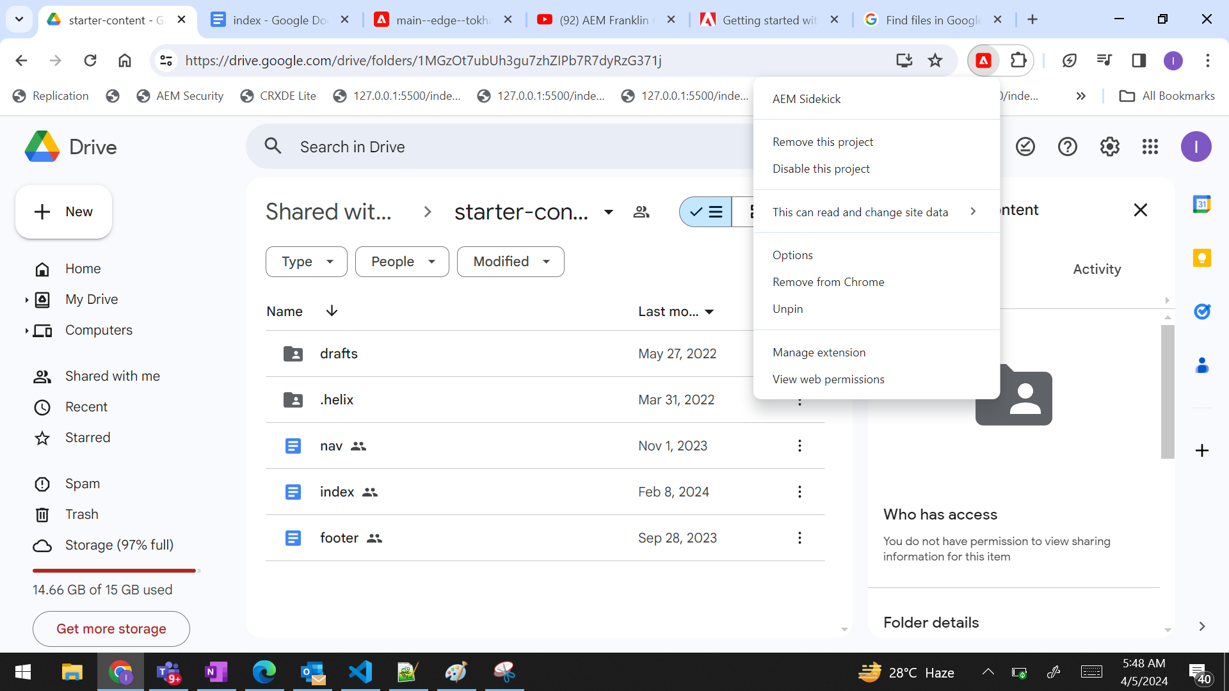Open Google Keep side panel icon

pos(1203,258)
